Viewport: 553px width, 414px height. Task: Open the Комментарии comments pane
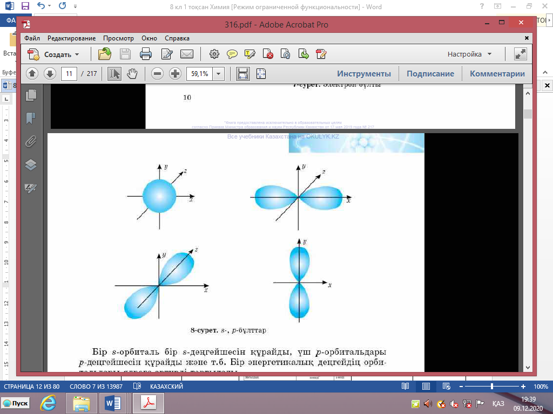pos(497,73)
